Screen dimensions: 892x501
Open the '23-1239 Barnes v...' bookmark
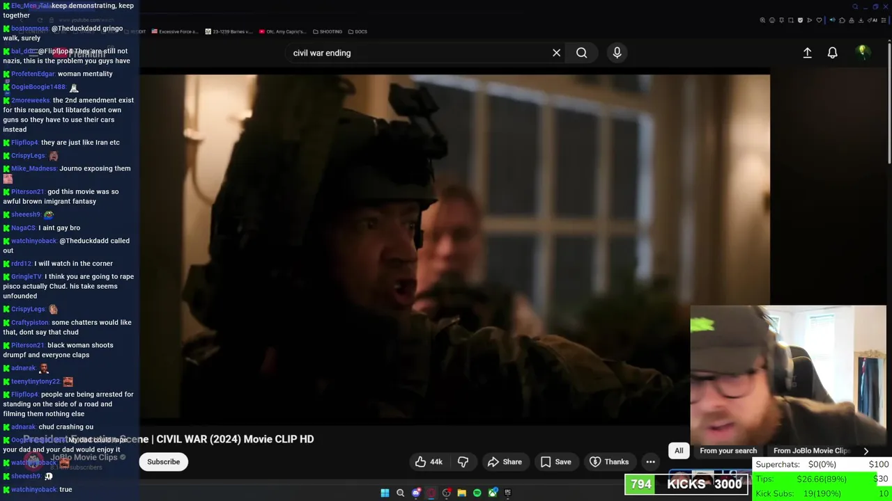pyautogui.click(x=228, y=31)
